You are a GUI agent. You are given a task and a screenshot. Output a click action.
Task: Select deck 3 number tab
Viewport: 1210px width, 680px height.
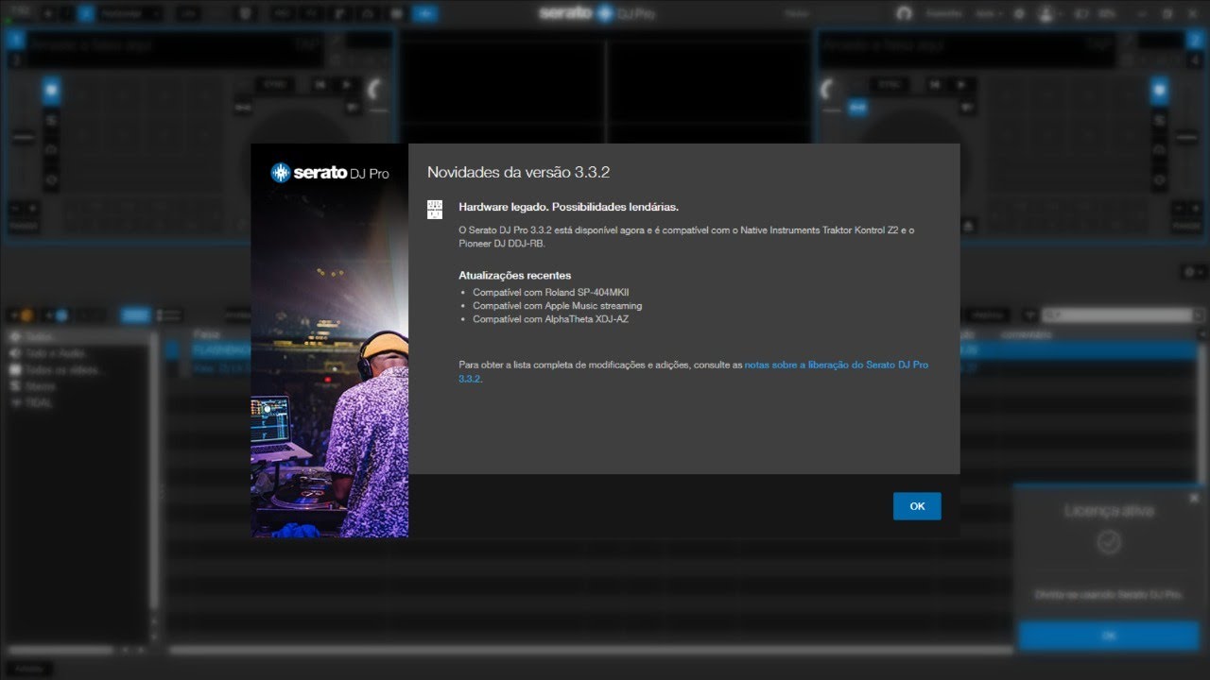(15, 59)
